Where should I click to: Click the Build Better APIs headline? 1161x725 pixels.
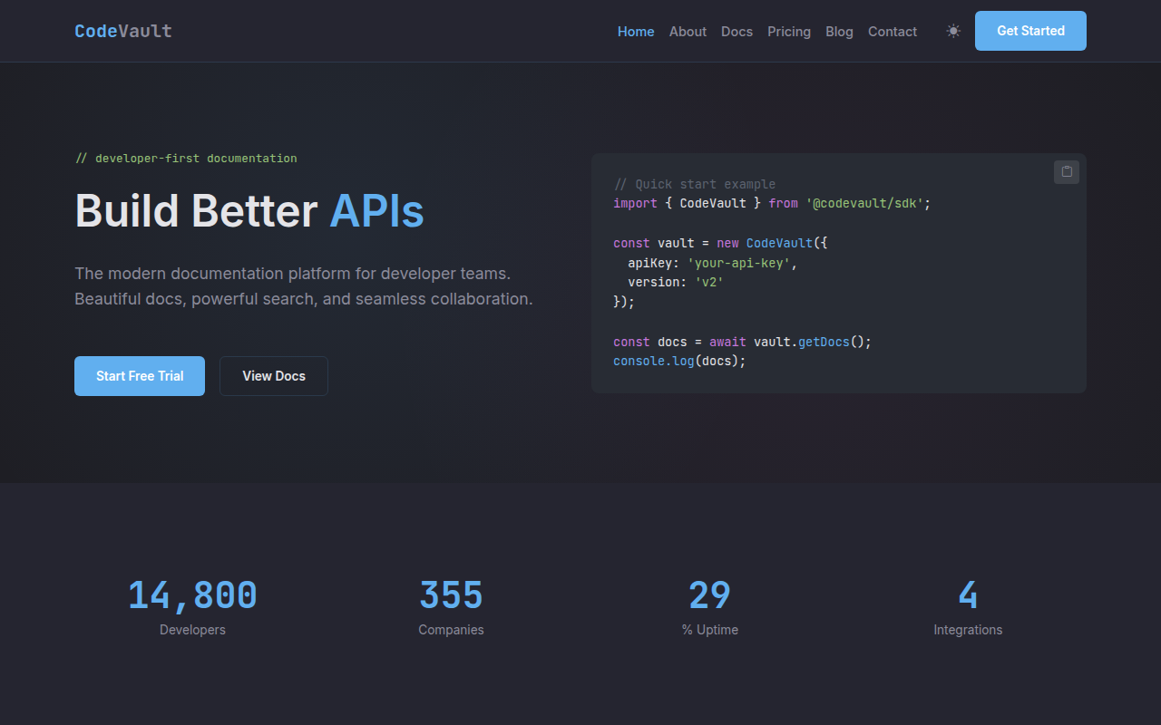pyautogui.click(x=249, y=211)
